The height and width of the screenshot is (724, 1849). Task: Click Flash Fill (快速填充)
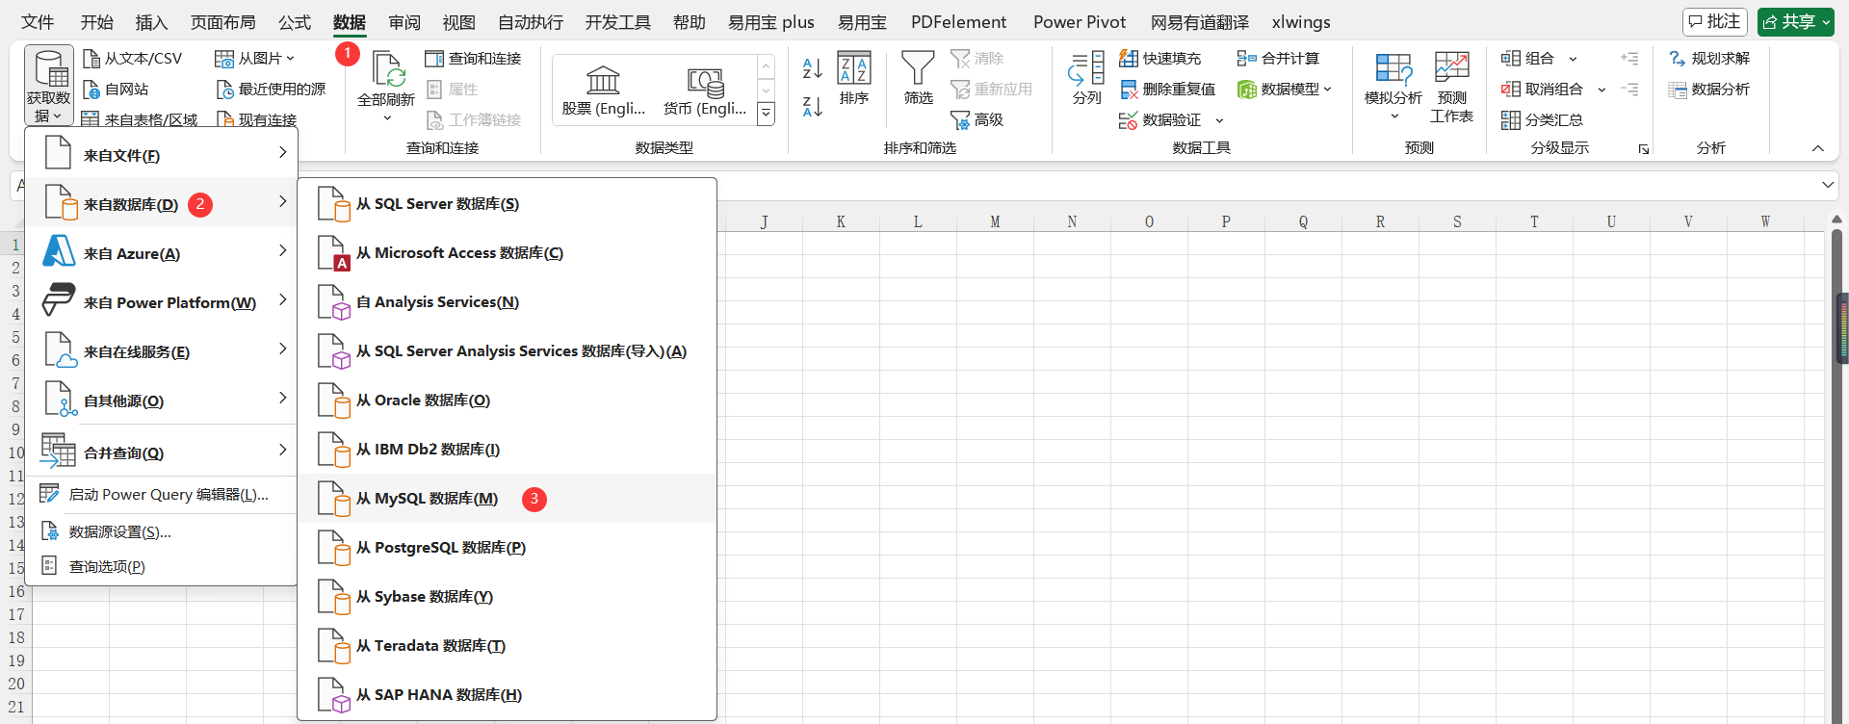1159,59
